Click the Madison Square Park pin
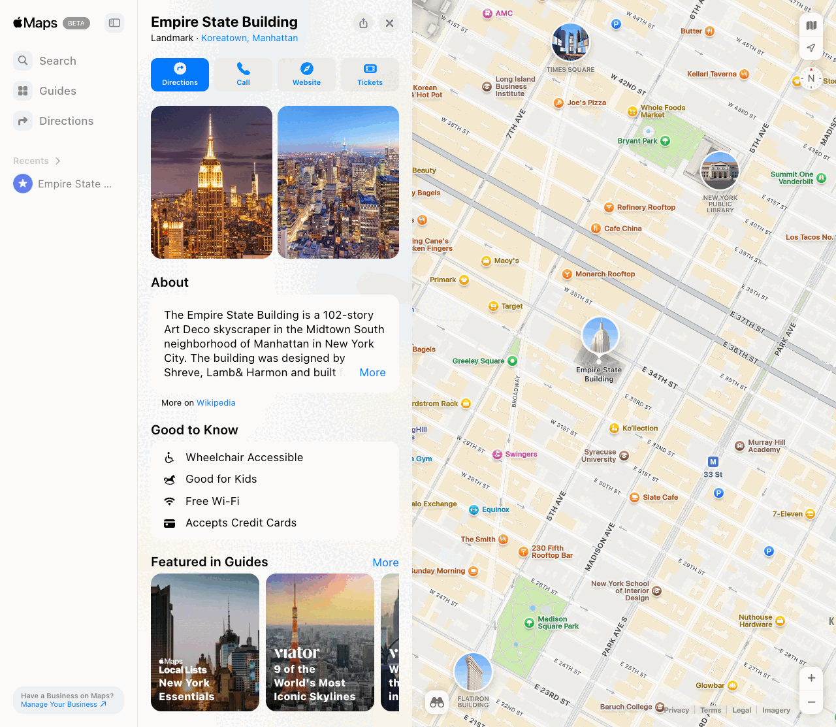 (529, 622)
